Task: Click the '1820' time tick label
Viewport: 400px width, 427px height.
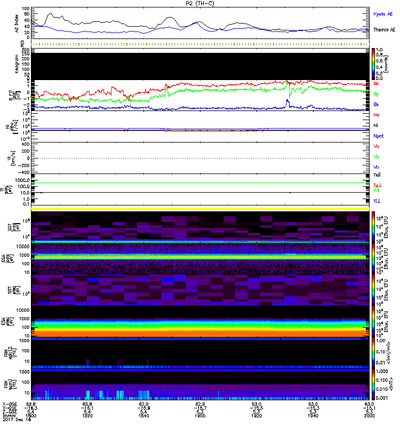Action: [x=87, y=416]
